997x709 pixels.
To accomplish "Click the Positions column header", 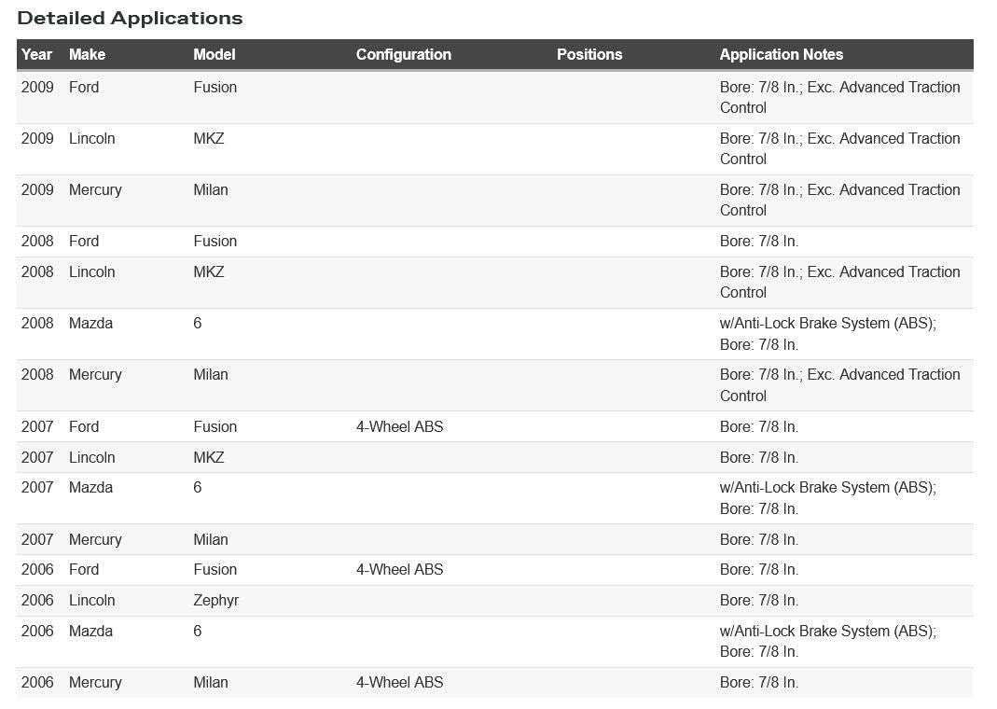I will (x=589, y=55).
